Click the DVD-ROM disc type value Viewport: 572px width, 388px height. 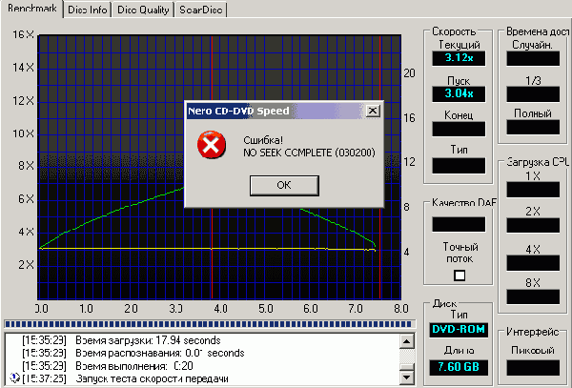tap(459, 330)
